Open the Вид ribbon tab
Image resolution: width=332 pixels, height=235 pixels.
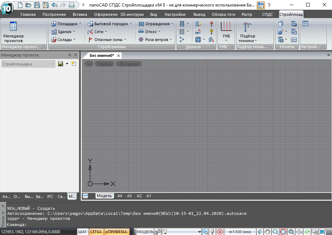click(x=153, y=14)
